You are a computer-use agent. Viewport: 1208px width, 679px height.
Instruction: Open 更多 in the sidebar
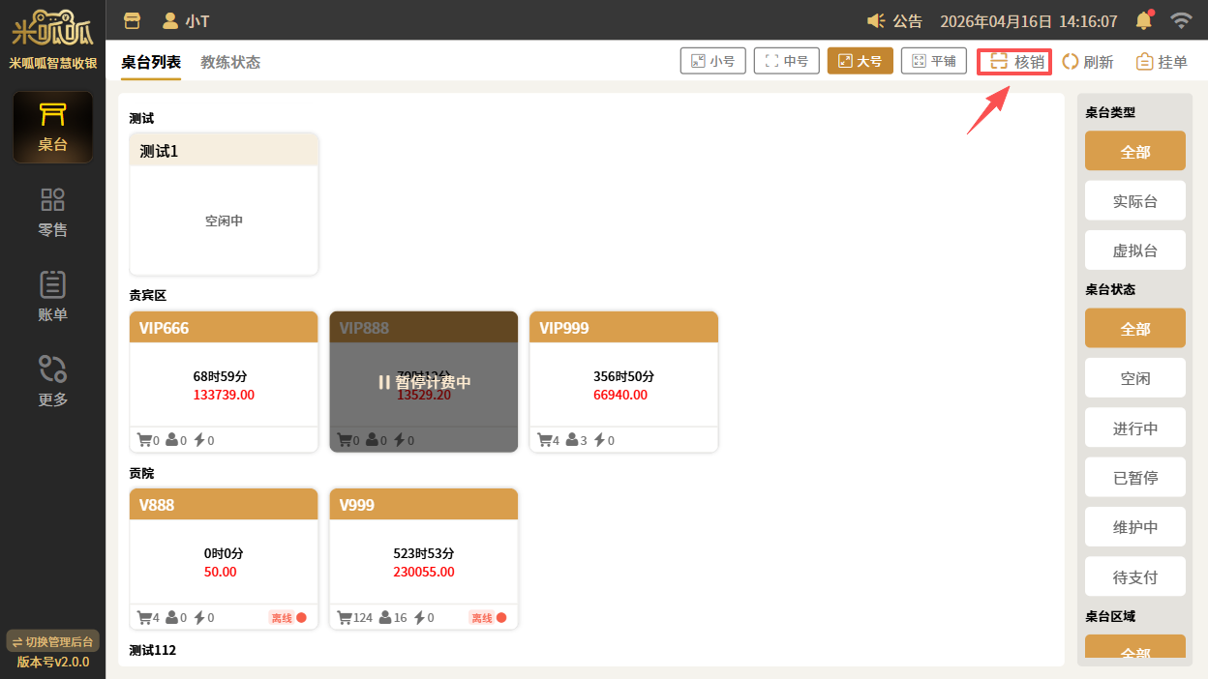pos(52,382)
